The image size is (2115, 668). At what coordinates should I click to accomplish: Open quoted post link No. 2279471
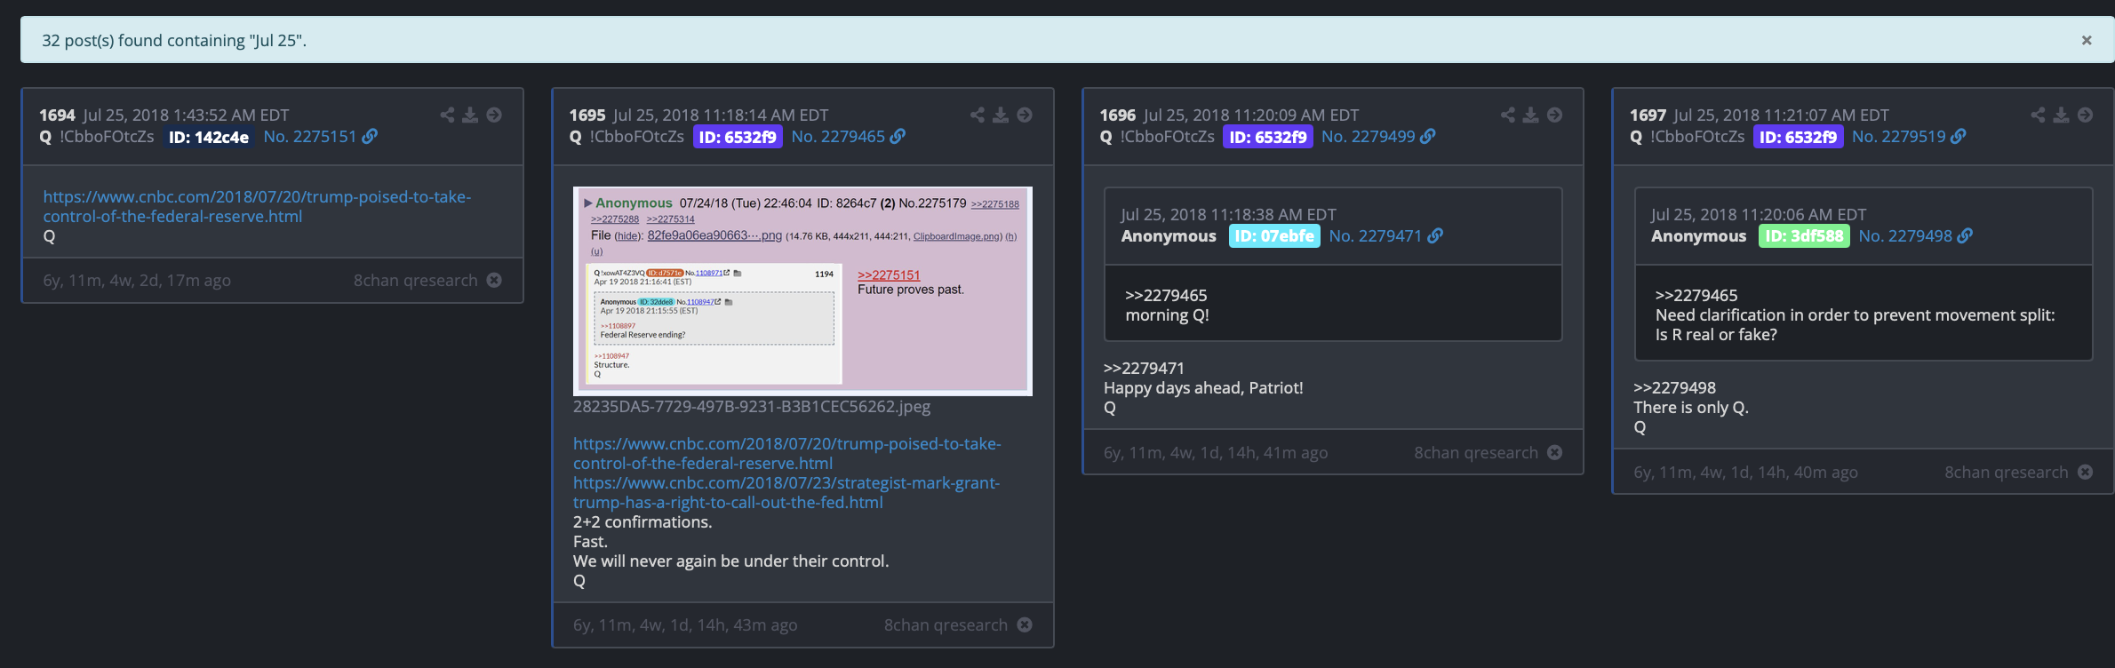1385,235
